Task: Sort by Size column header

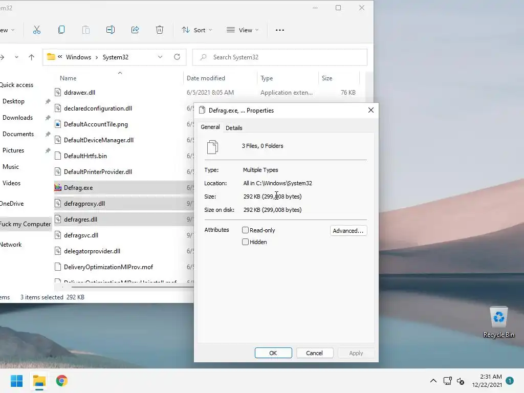Action: [327, 78]
